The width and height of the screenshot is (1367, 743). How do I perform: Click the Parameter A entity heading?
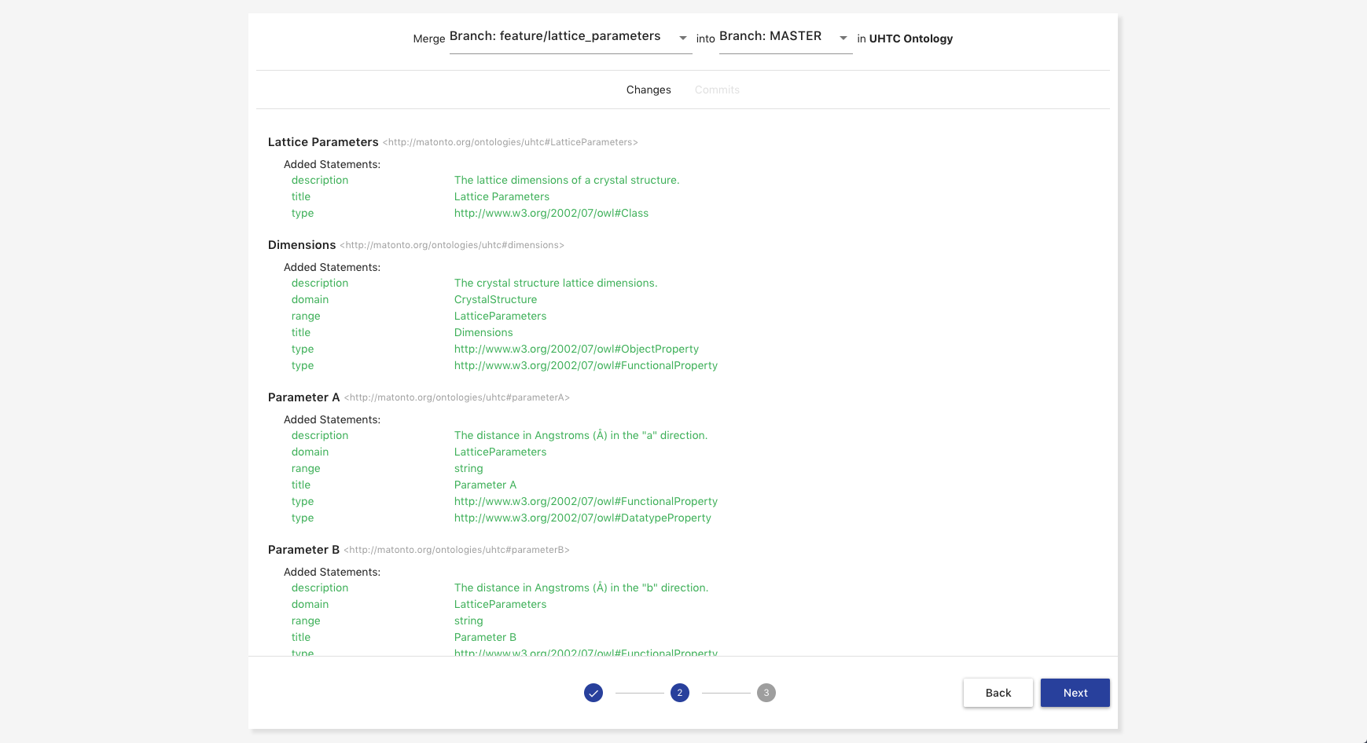[303, 397]
